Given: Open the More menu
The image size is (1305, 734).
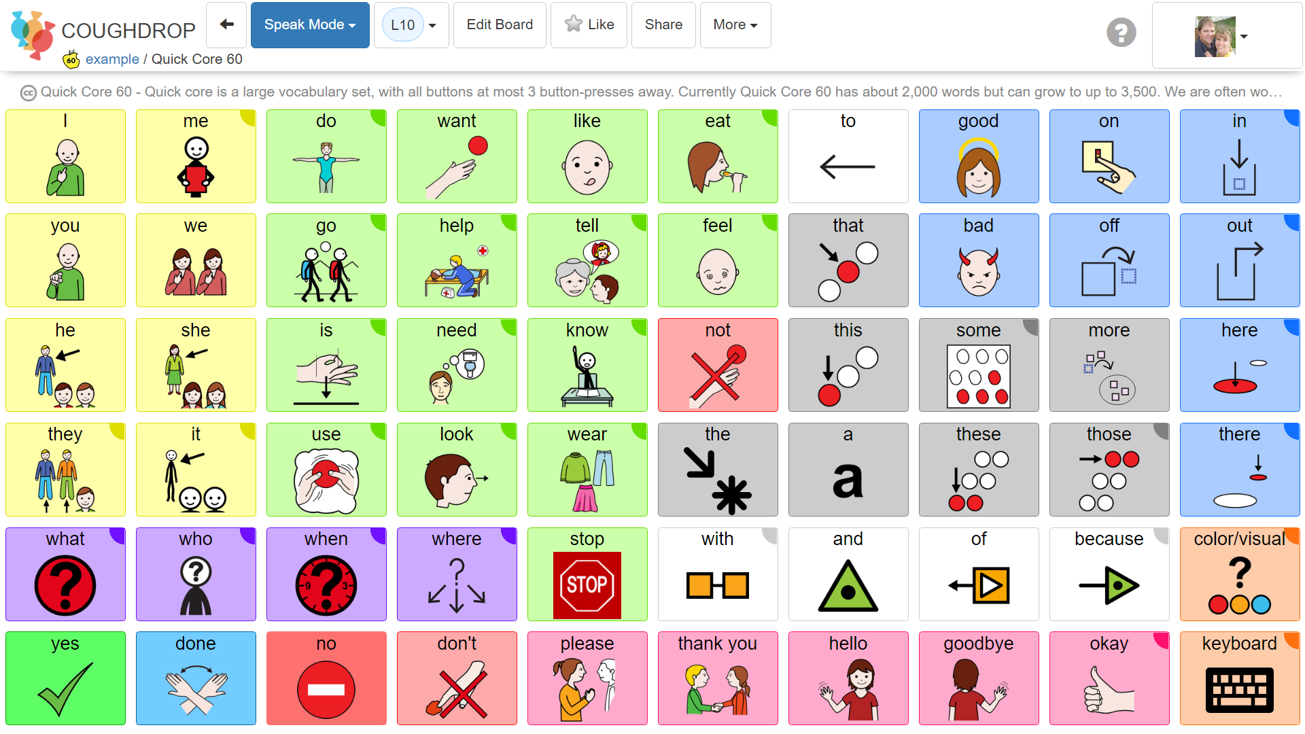Looking at the screenshot, I should tap(735, 25).
